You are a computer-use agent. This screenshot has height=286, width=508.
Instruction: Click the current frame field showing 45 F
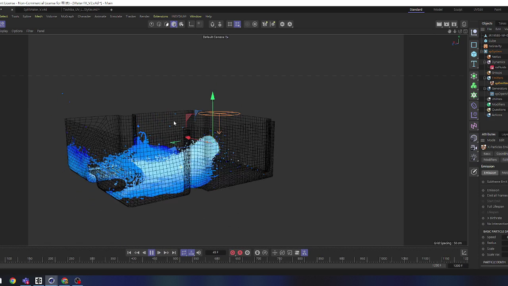pos(216,253)
